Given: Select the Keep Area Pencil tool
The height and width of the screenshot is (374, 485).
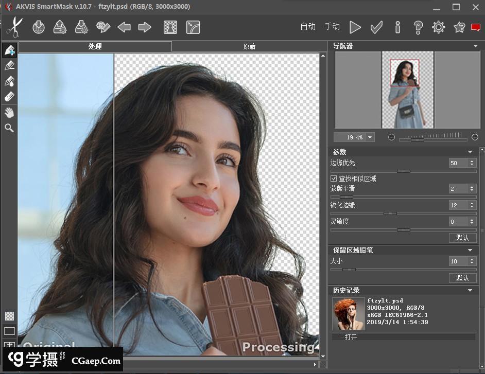Looking at the screenshot, I should pos(9,50).
